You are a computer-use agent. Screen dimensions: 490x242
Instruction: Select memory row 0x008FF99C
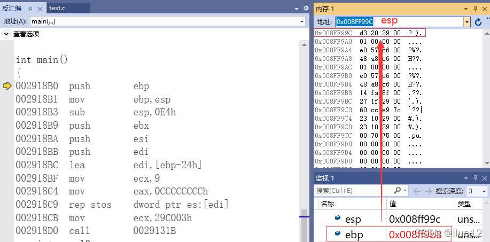tap(369, 33)
